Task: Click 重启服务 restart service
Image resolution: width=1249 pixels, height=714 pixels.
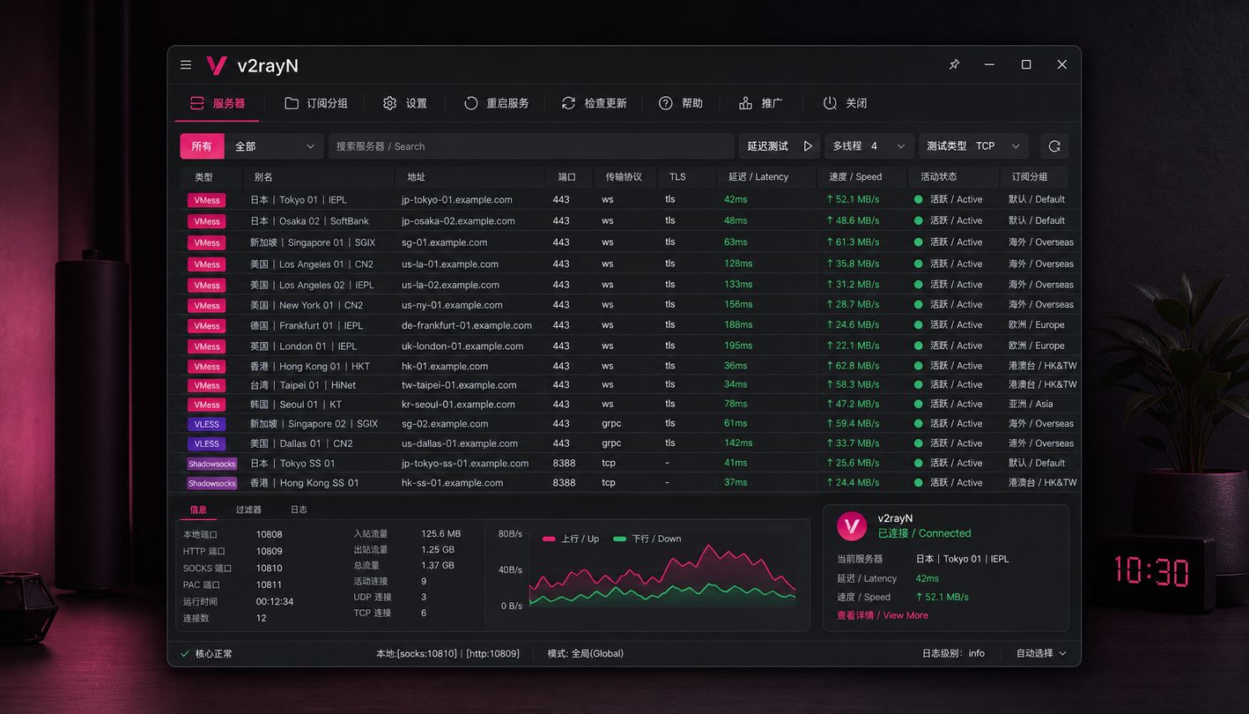Action: [497, 103]
